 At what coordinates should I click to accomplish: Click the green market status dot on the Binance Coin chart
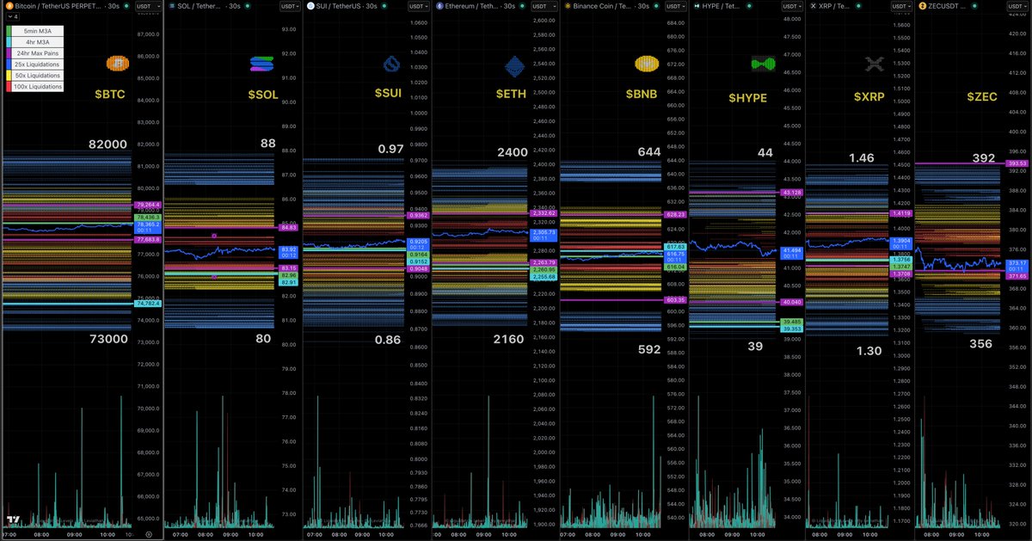tap(658, 5)
